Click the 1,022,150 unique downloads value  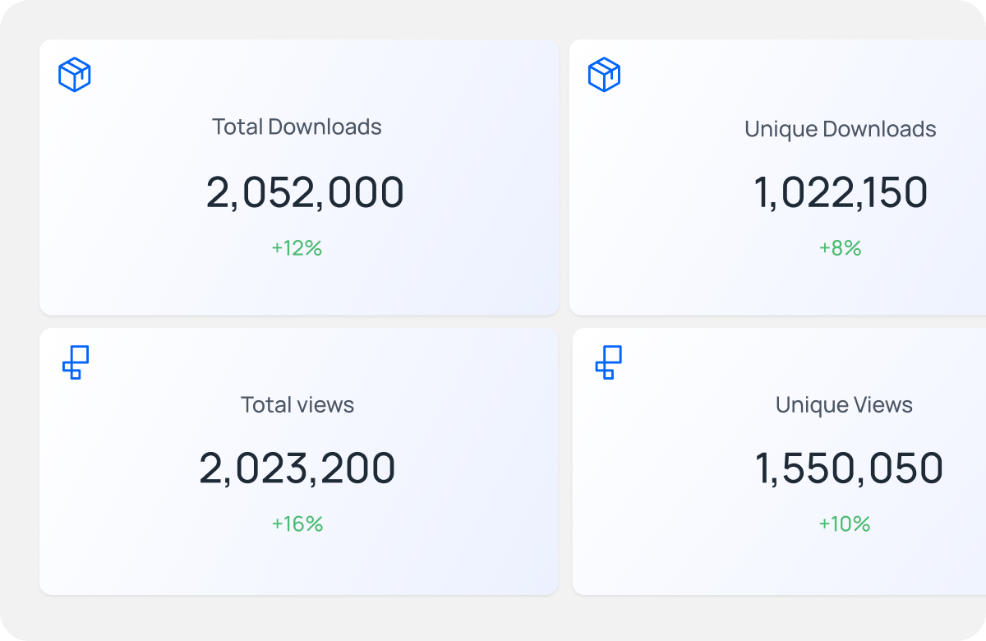[x=841, y=193]
